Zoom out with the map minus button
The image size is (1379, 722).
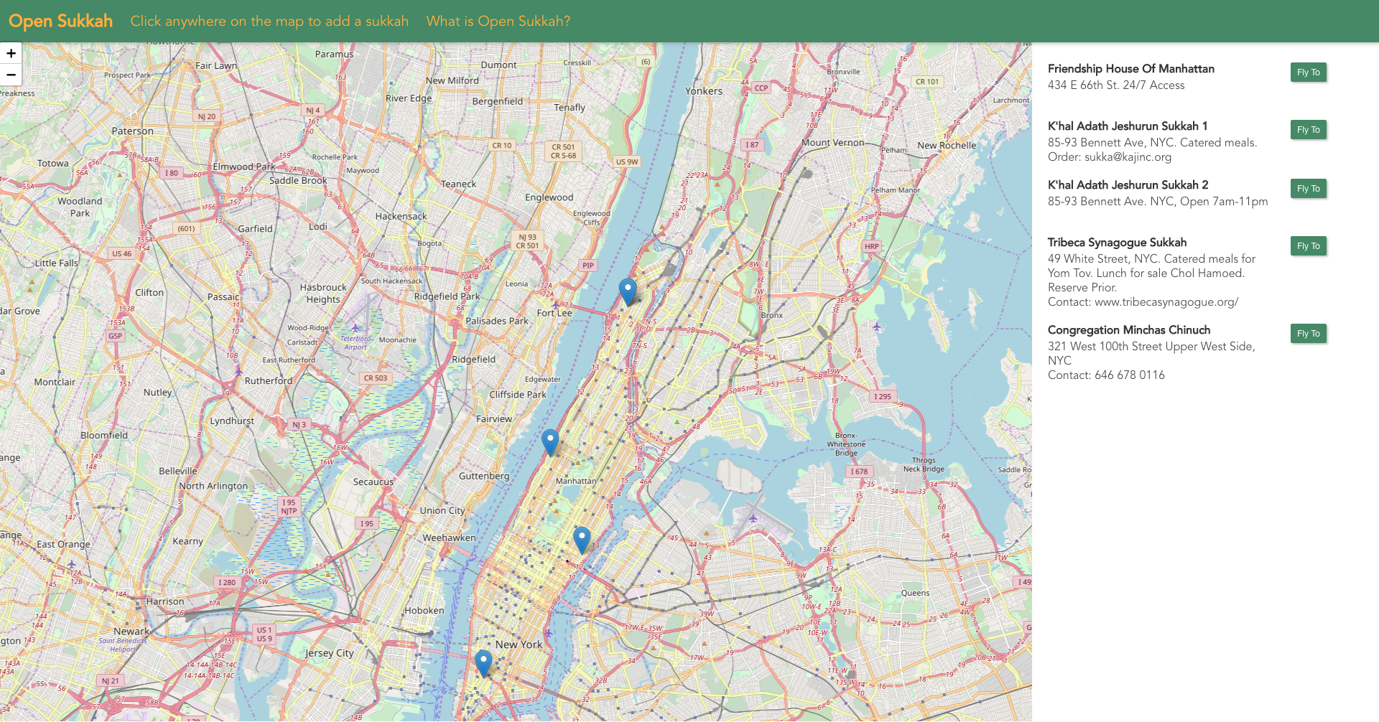[x=11, y=75]
